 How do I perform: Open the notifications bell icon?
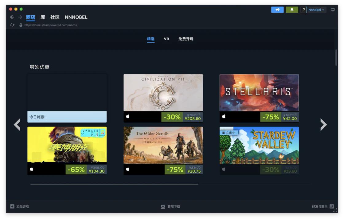coord(292,10)
